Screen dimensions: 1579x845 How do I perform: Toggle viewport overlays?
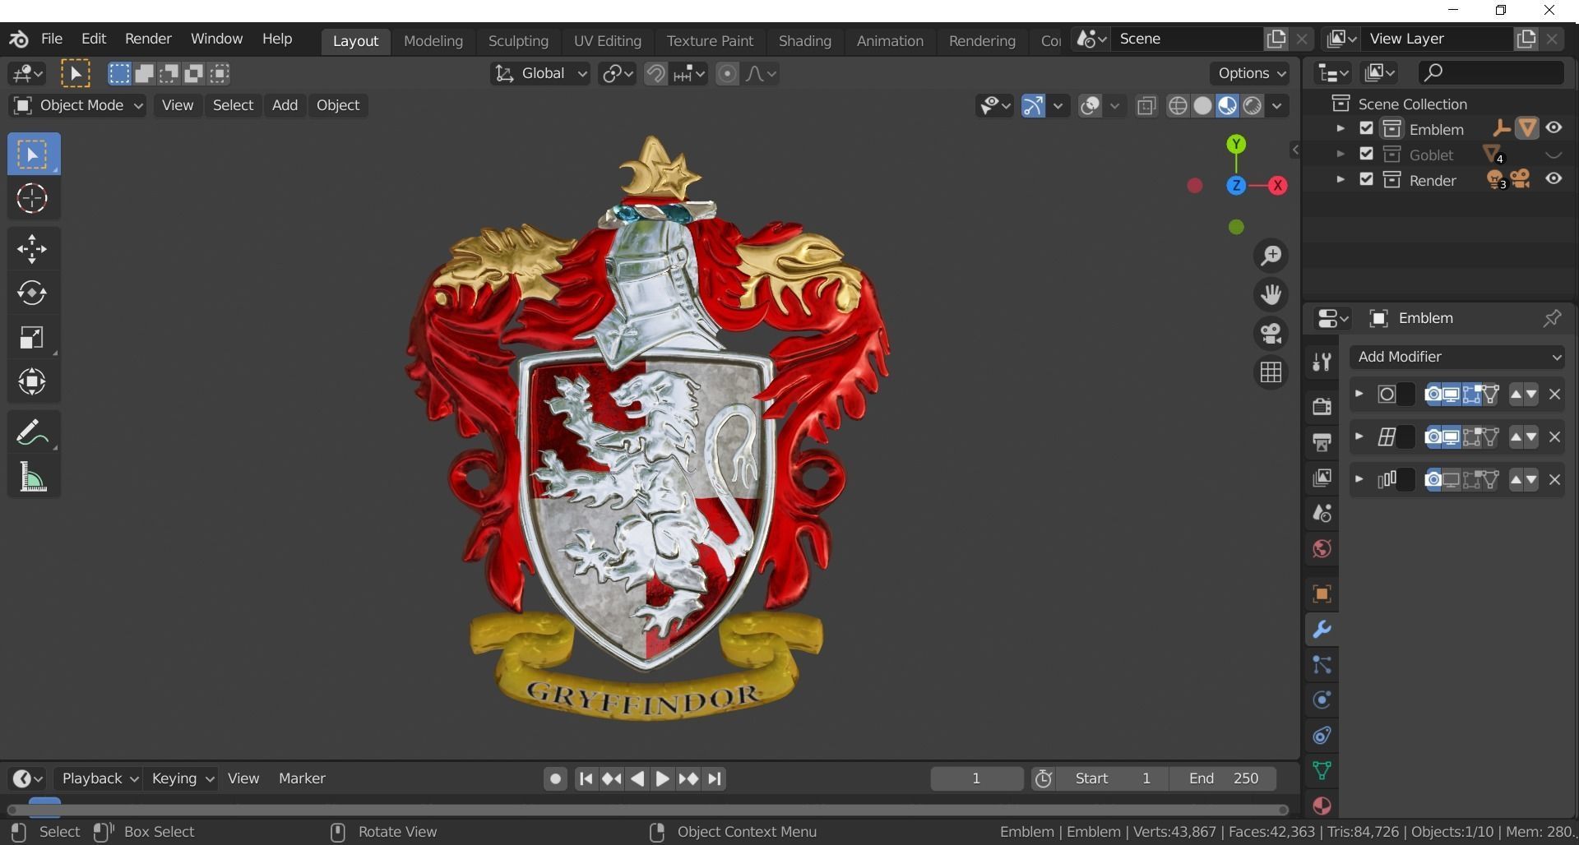1090,105
